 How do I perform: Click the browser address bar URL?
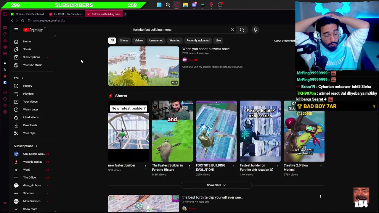click(x=49, y=20)
